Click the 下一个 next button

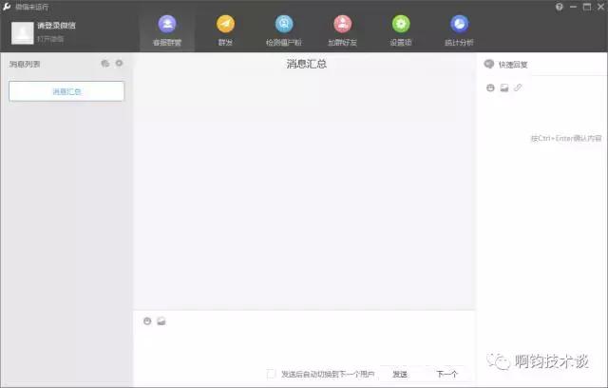(446, 374)
